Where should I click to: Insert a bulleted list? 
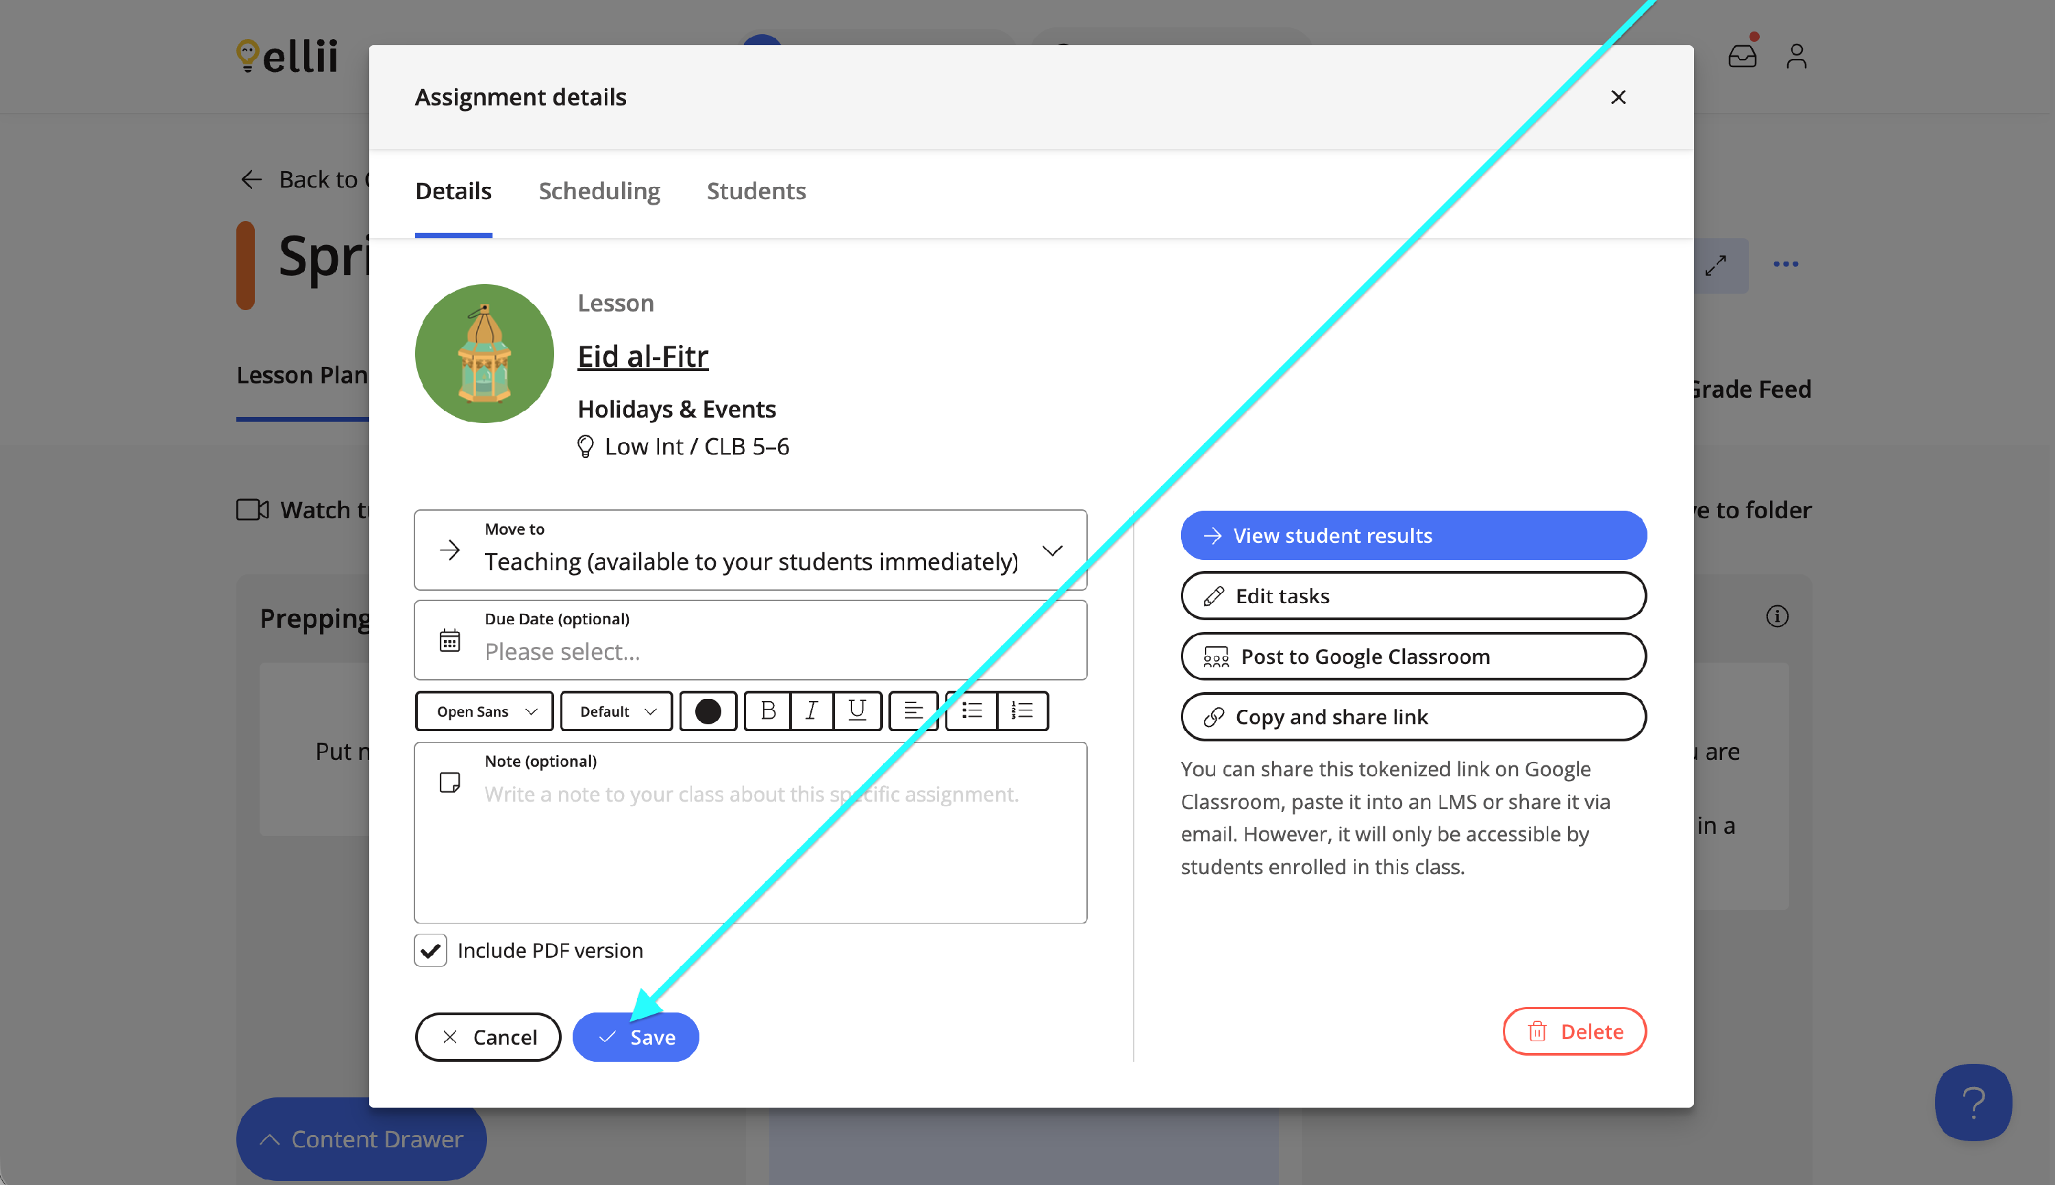click(972, 711)
